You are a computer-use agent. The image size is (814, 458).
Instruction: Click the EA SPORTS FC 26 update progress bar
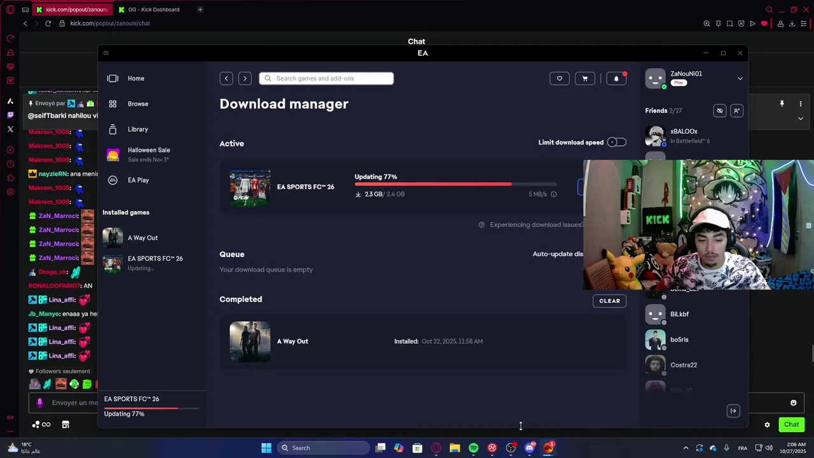point(455,184)
